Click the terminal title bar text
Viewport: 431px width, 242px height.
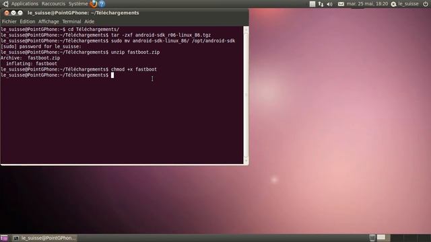point(83,13)
